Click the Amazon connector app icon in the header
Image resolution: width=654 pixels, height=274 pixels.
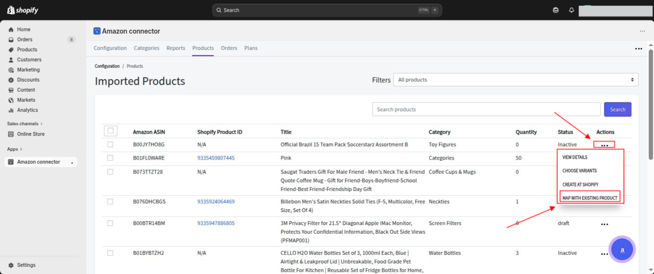(x=97, y=32)
